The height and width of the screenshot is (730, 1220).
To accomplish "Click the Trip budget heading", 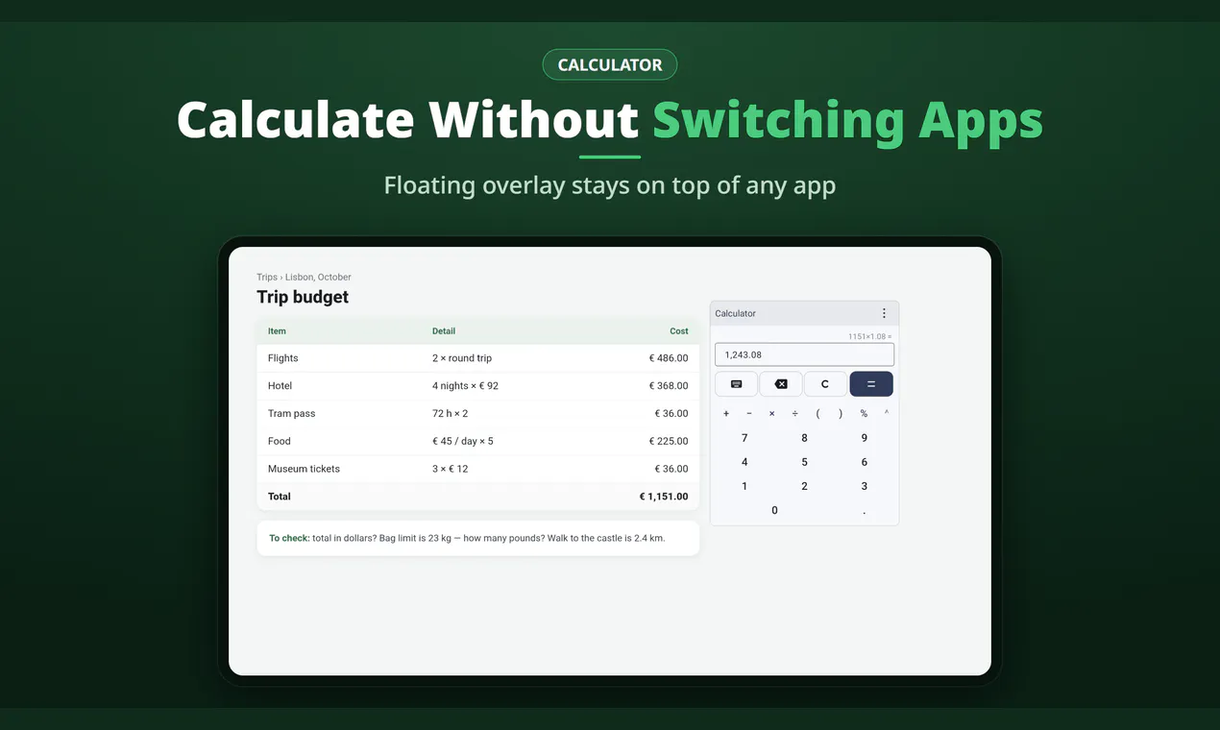I will click(x=303, y=297).
